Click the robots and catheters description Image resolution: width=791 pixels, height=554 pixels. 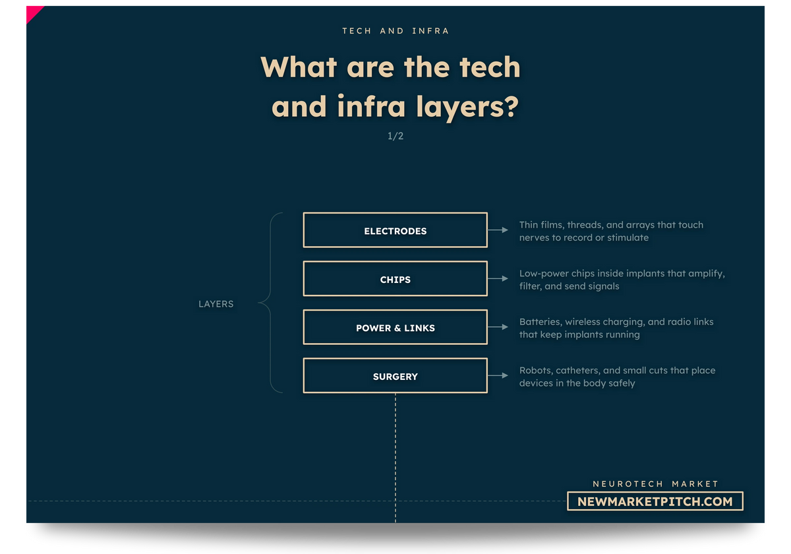[617, 377]
